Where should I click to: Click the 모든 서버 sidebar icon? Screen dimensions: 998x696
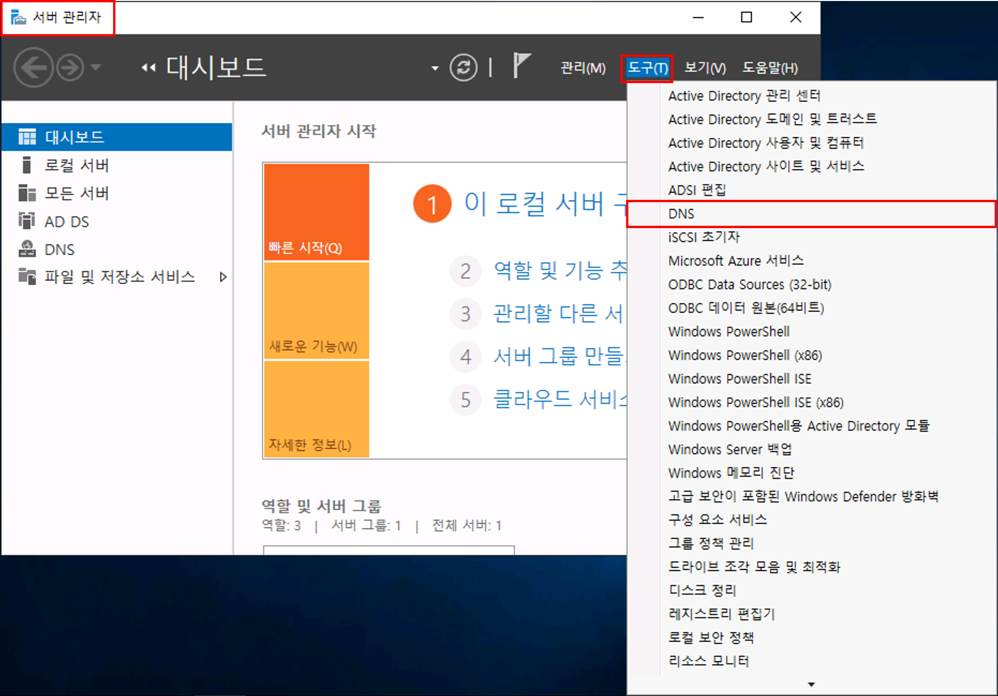[27, 193]
